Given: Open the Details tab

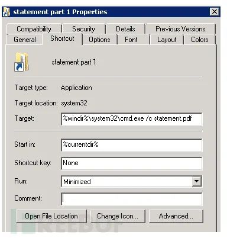Looking at the screenshot, I should tap(125, 29).
